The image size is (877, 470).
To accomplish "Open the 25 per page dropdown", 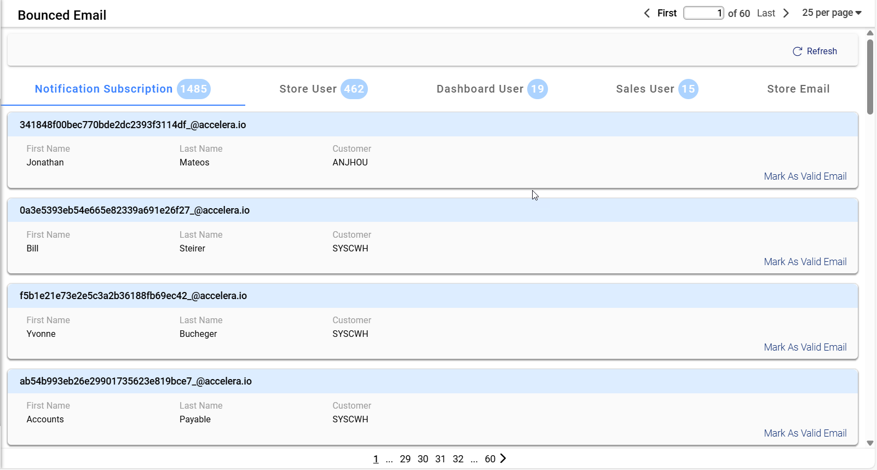I will [831, 13].
